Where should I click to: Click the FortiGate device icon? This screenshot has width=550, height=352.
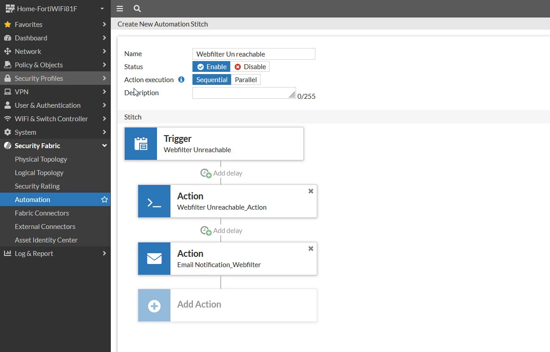point(10,9)
